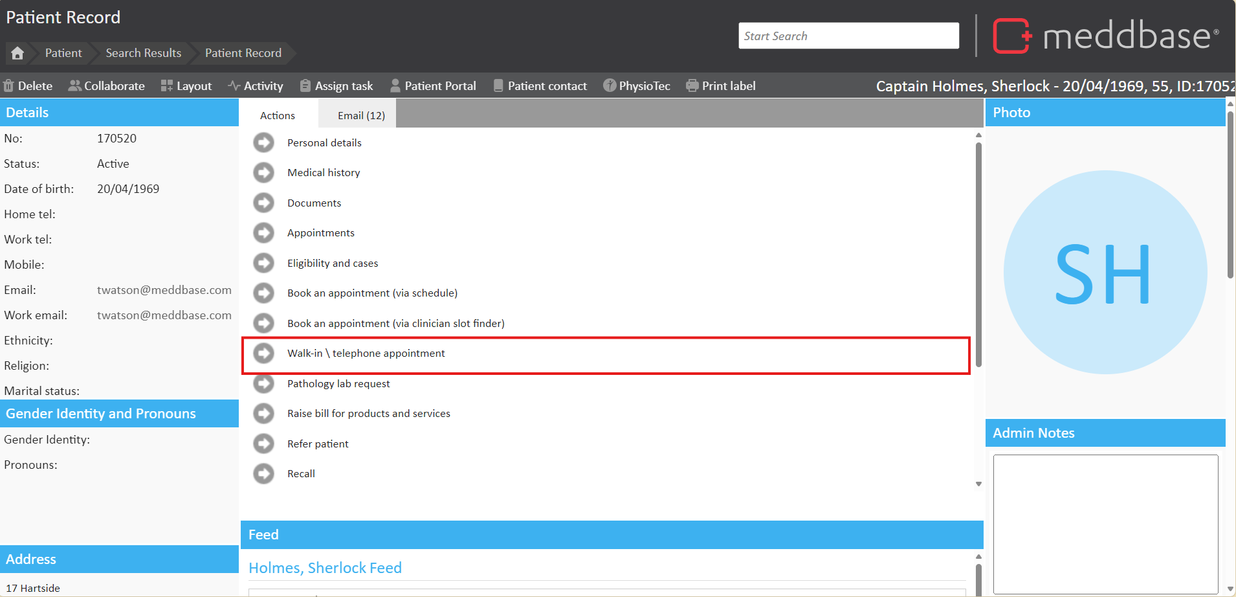The width and height of the screenshot is (1236, 597).
Task: Open the Patient Portal
Action: [433, 86]
